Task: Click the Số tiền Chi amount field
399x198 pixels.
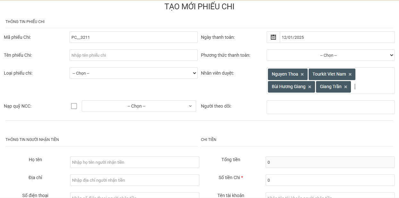Action: point(330,180)
